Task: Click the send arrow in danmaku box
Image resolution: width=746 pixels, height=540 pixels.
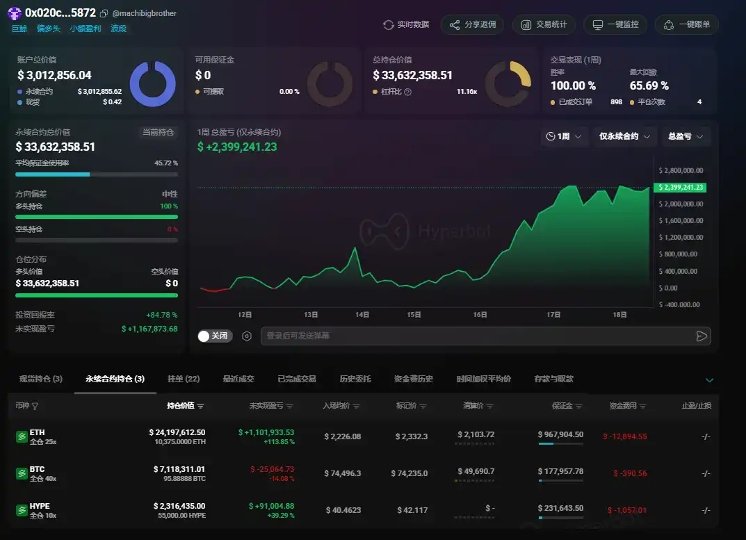Action: click(x=701, y=336)
